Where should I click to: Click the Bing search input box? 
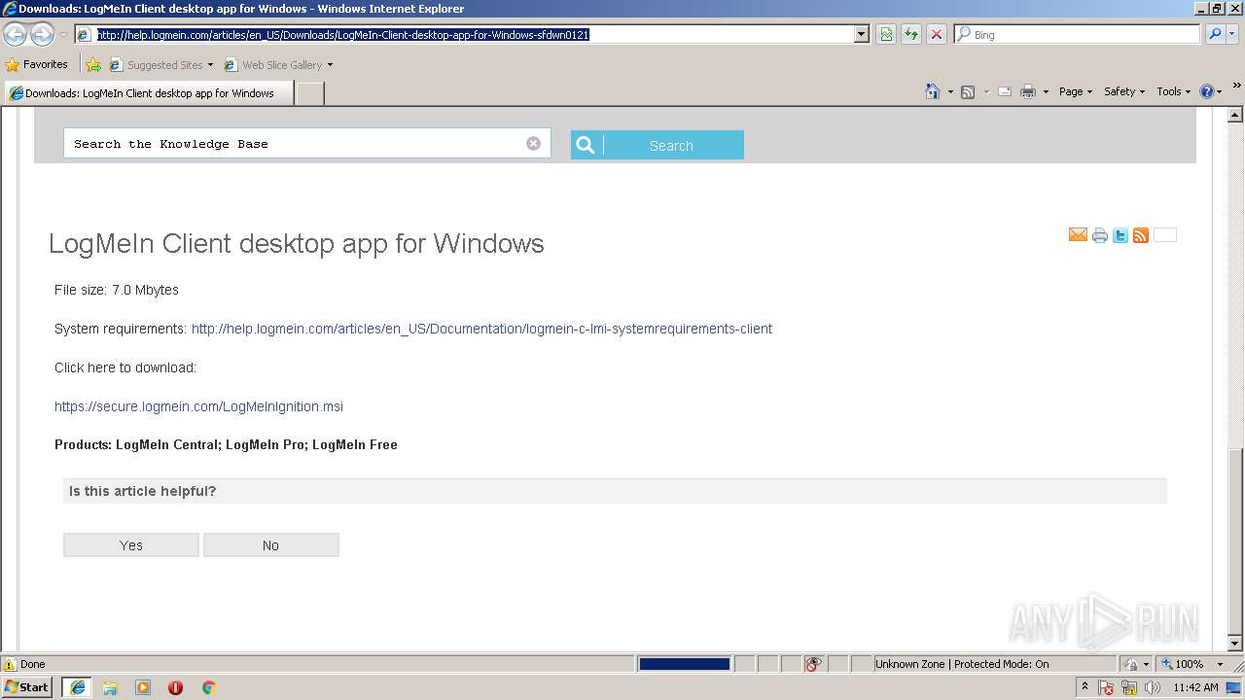click(1077, 34)
